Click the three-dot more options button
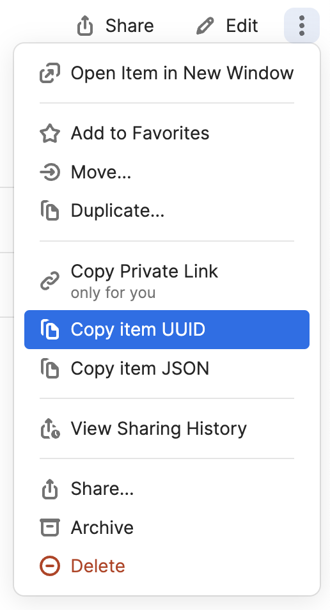This screenshot has width=330, height=610. [302, 26]
